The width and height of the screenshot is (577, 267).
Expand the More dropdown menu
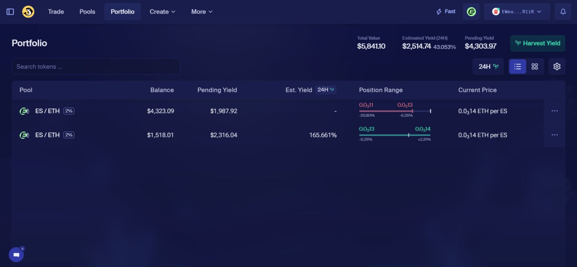[201, 12]
